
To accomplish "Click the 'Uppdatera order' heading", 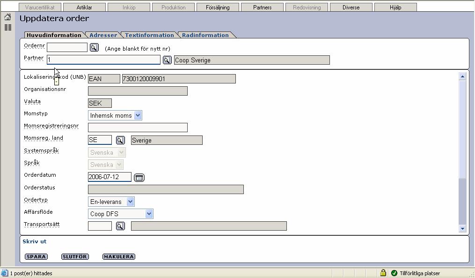I will click(54, 18).
